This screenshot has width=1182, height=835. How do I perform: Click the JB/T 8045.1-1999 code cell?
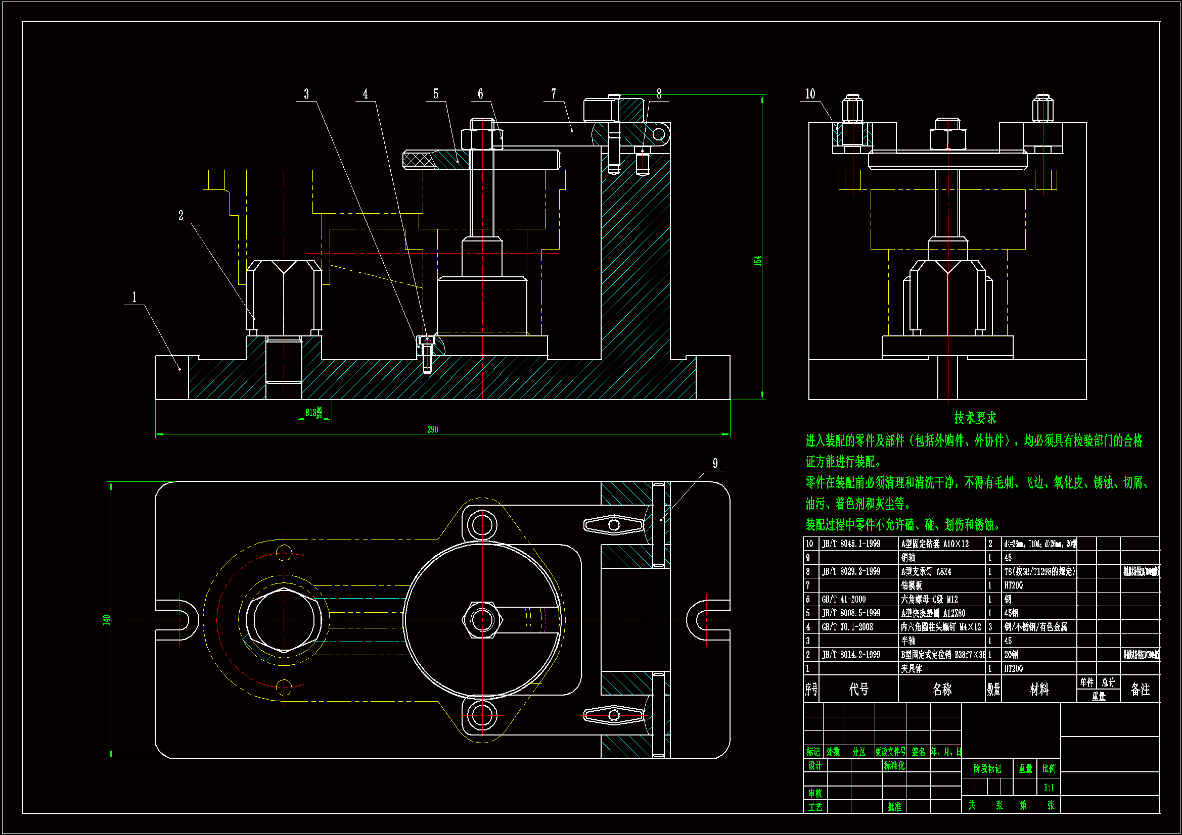click(x=851, y=544)
